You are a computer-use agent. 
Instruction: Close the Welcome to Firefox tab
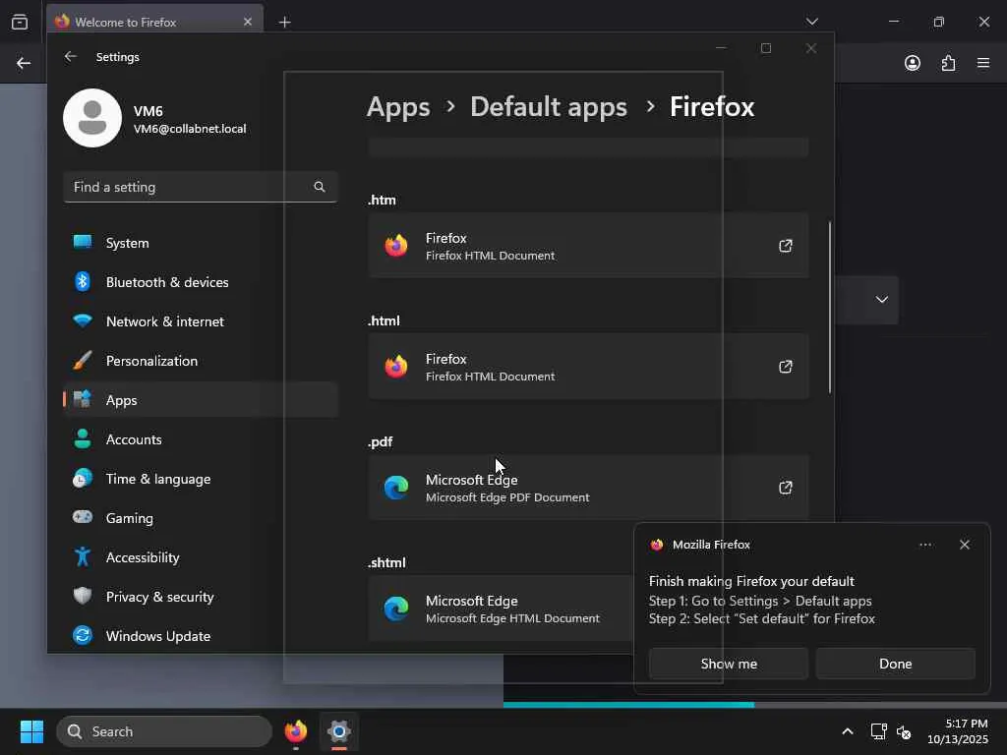coord(248,22)
